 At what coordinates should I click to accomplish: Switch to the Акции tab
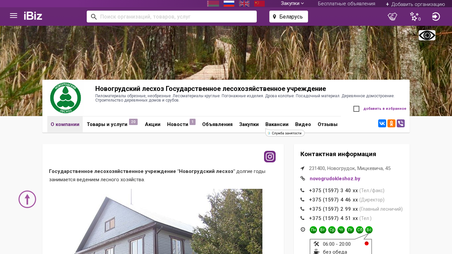153,124
